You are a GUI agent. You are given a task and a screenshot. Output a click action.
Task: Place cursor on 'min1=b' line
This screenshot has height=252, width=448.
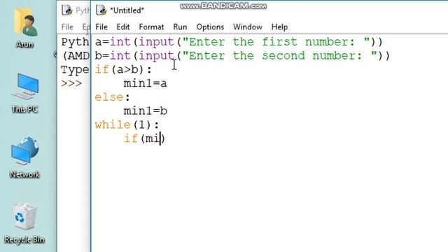point(145,111)
